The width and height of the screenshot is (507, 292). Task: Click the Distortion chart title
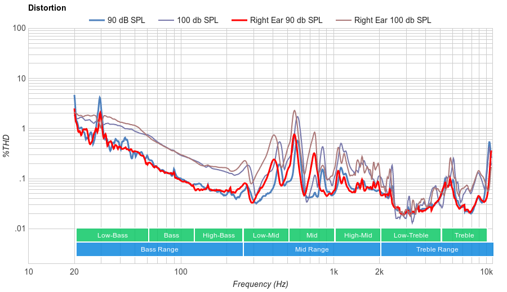(47, 8)
